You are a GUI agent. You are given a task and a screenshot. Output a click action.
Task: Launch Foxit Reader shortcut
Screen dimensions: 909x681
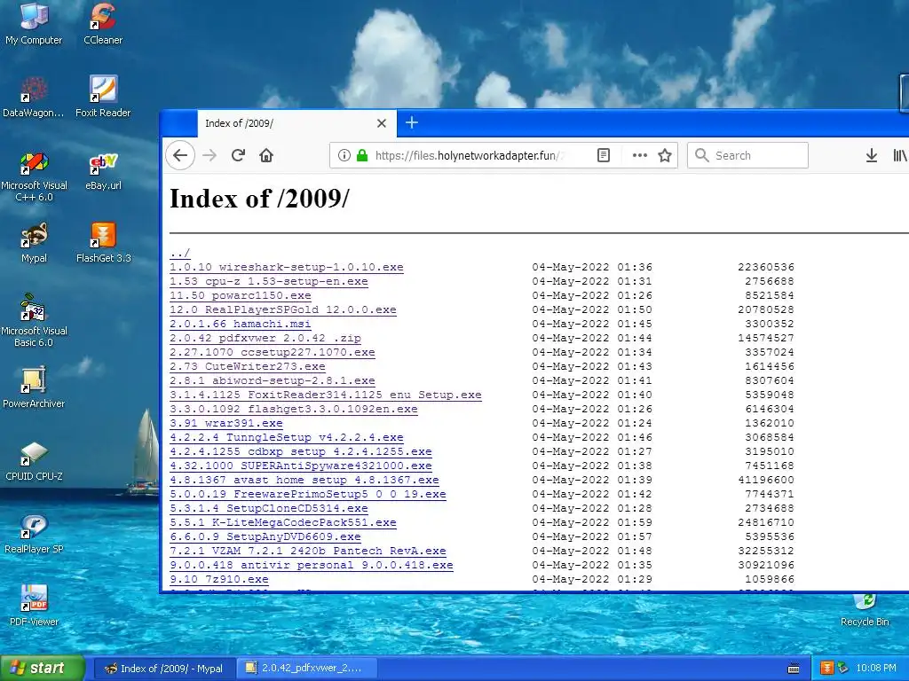[x=103, y=97]
